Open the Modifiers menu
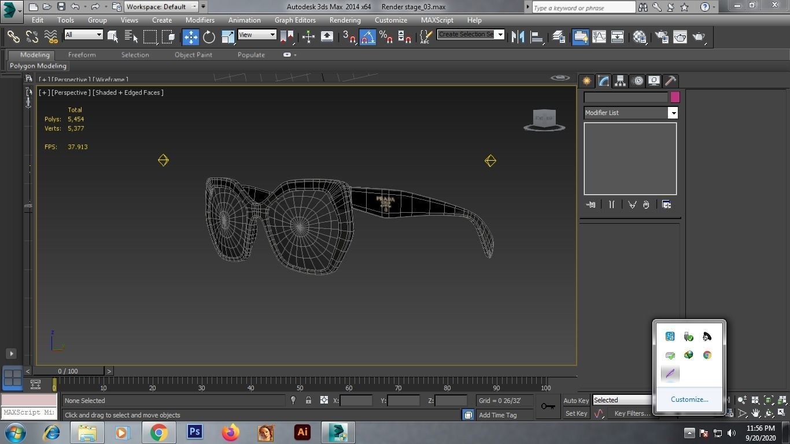 click(x=200, y=20)
